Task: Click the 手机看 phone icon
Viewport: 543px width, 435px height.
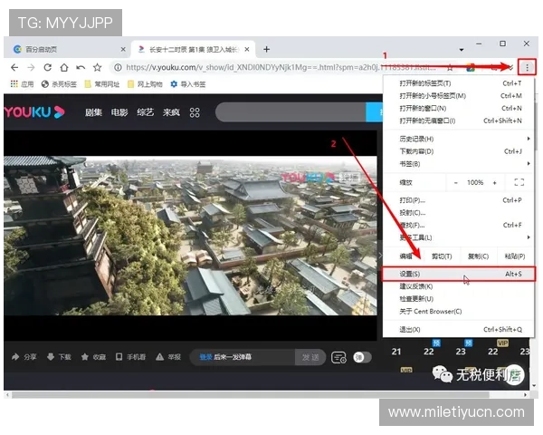Action: 119,356
